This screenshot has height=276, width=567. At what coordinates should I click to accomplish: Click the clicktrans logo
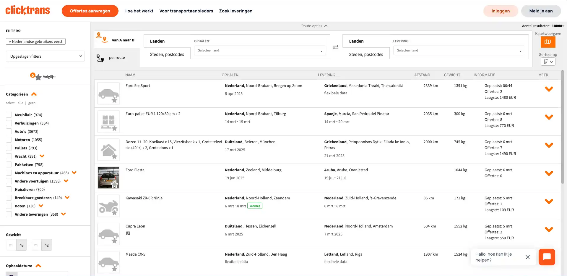tap(28, 11)
